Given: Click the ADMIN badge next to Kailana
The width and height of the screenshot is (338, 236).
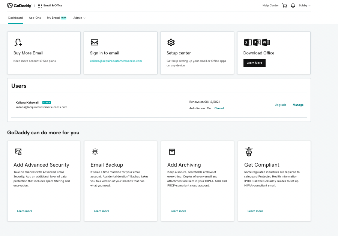Looking at the screenshot, I should (47, 102).
